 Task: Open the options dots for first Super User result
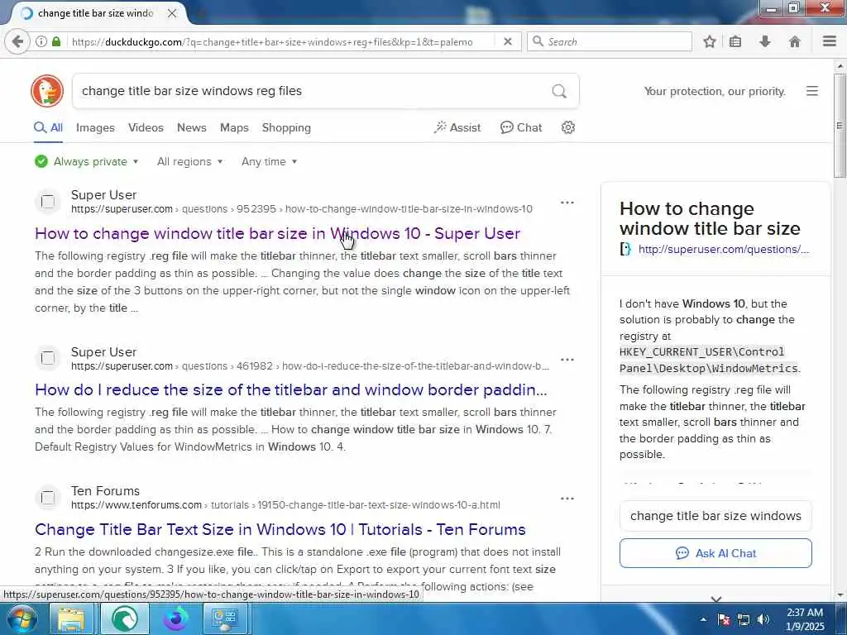(567, 203)
